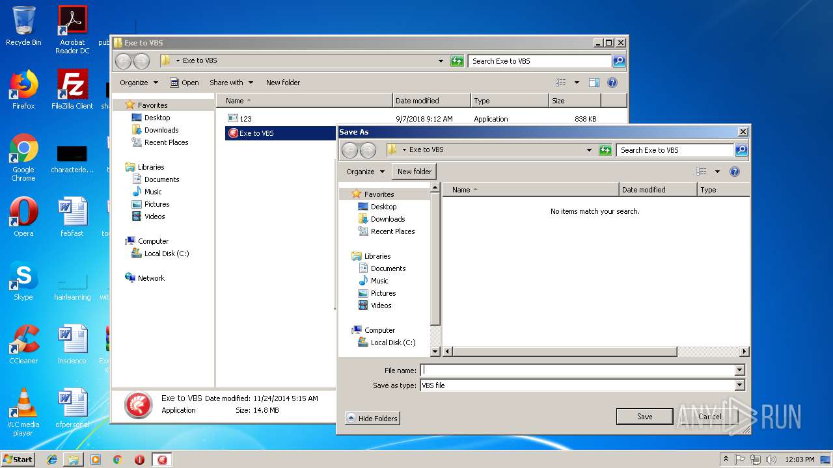Click the Save As back navigation arrow

click(349, 151)
